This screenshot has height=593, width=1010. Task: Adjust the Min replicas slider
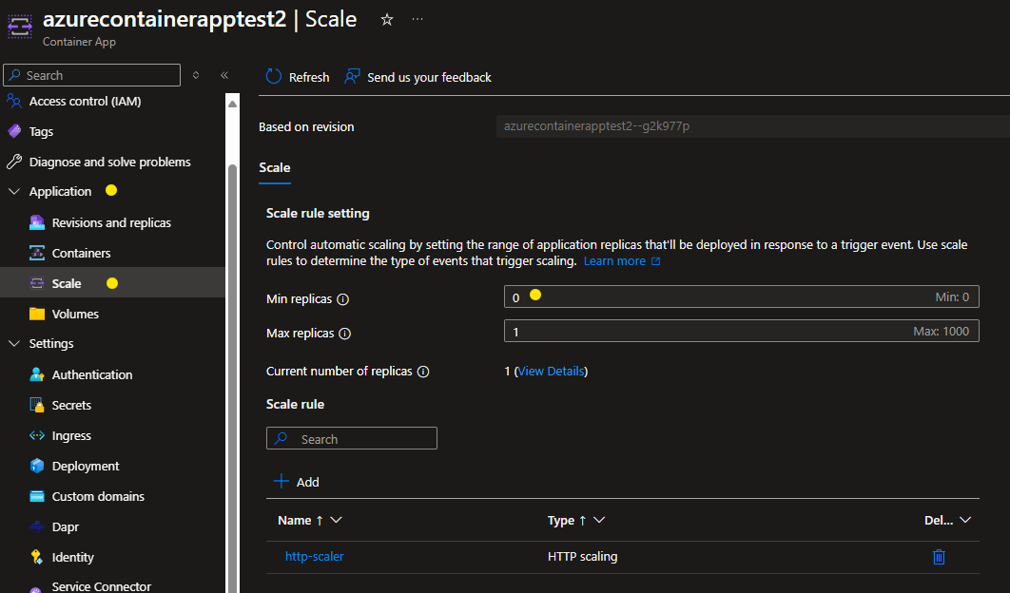click(x=534, y=296)
